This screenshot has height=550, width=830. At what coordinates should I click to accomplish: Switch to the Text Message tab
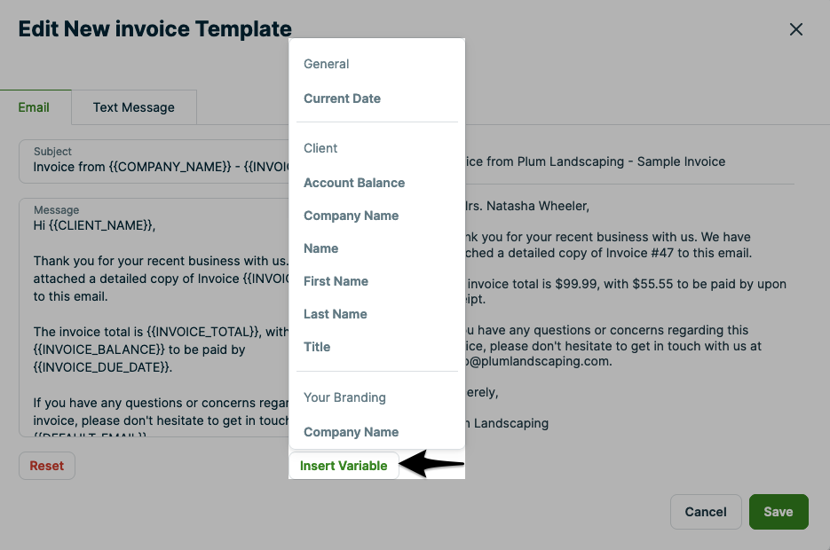tap(133, 106)
